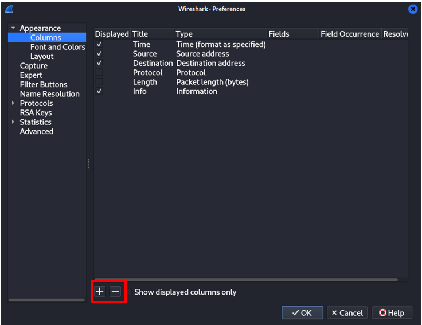
Task: Collapse the Appearance tree arrow
Action: (13, 28)
